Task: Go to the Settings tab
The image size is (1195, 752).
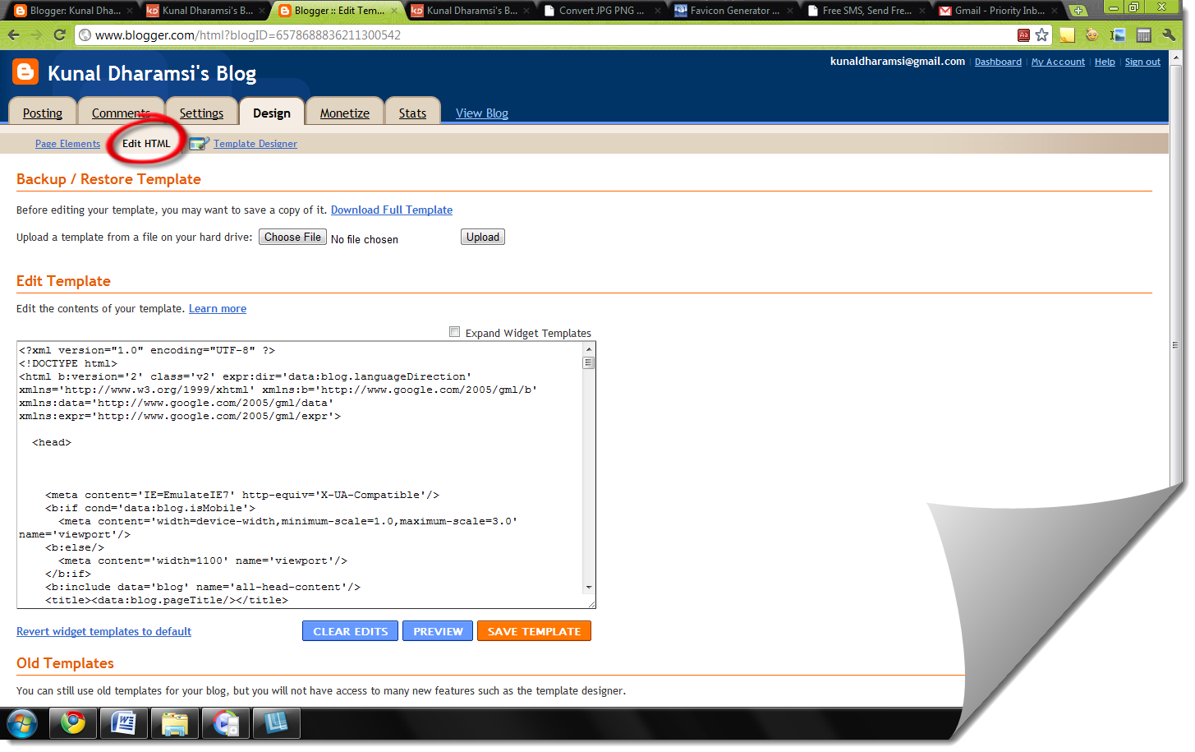Action: [x=201, y=113]
